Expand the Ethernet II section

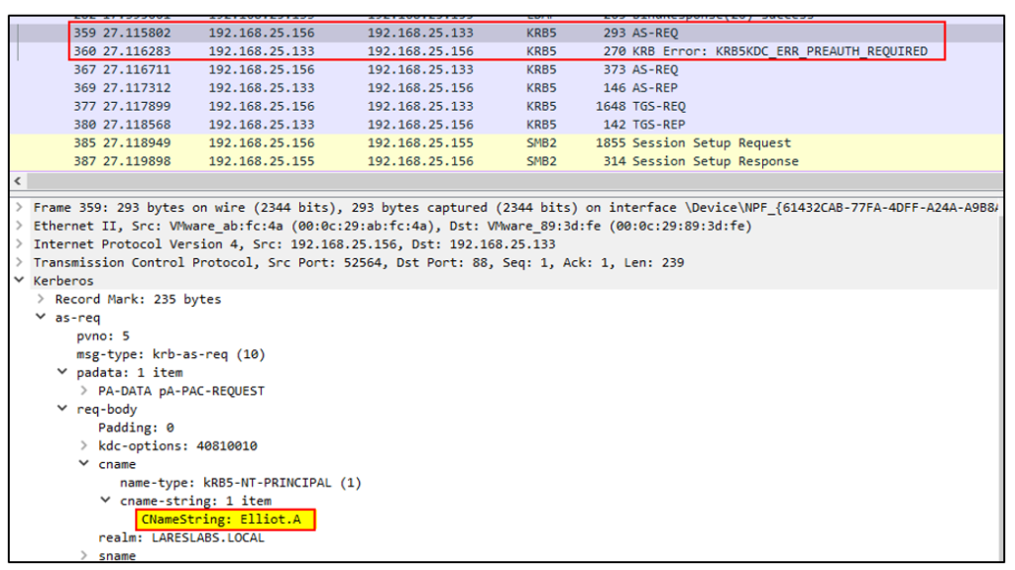point(20,226)
